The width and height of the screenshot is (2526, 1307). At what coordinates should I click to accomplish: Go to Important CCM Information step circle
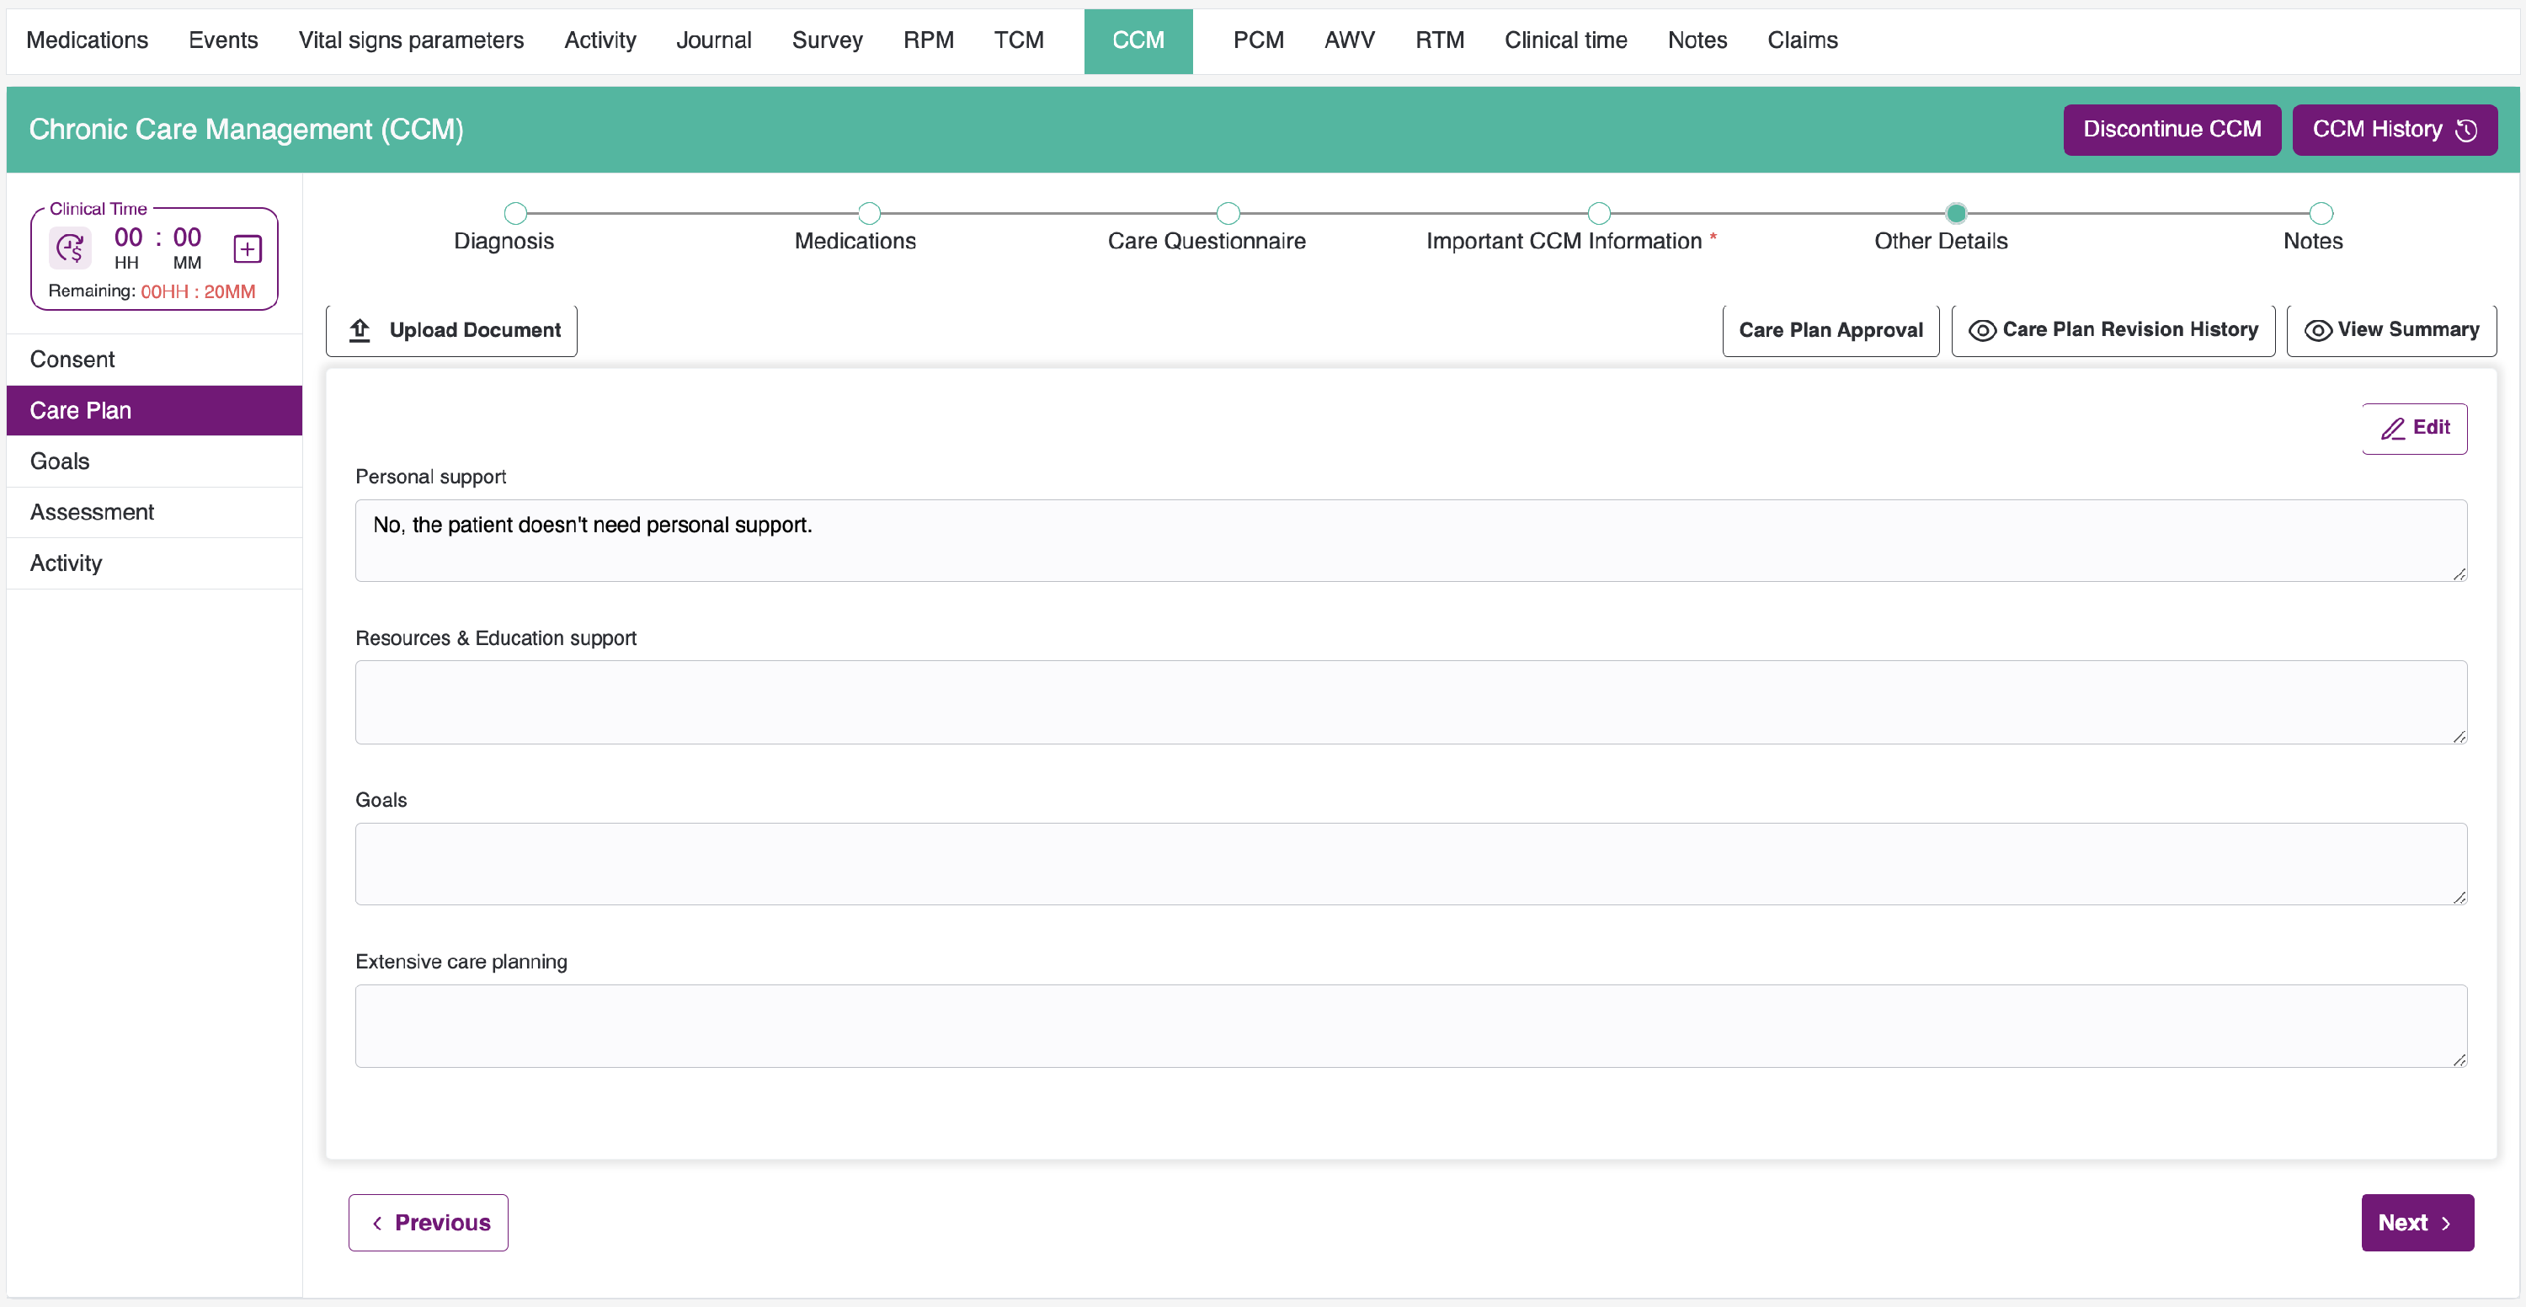click(1598, 213)
